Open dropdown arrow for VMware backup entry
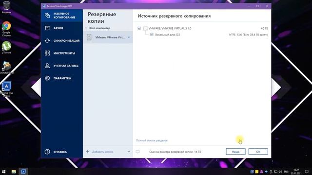The height and width of the screenshot is (175, 312). tap(129, 37)
